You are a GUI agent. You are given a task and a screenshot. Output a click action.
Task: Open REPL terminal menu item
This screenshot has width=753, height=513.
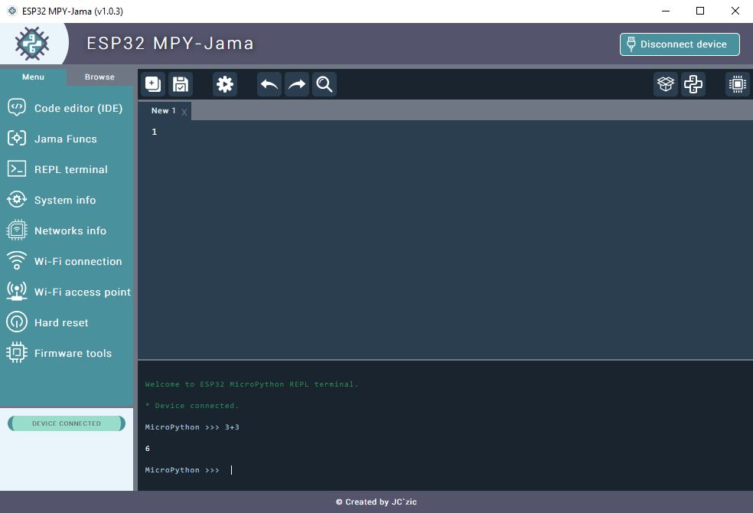67,169
